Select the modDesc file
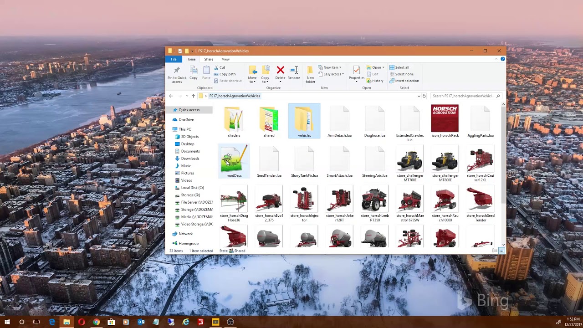583x328 pixels. click(234, 162)
